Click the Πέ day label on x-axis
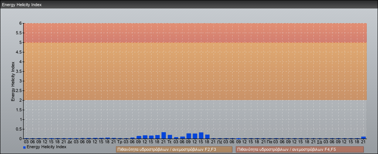This screenshot has height=154, width=378. point(220,142)
